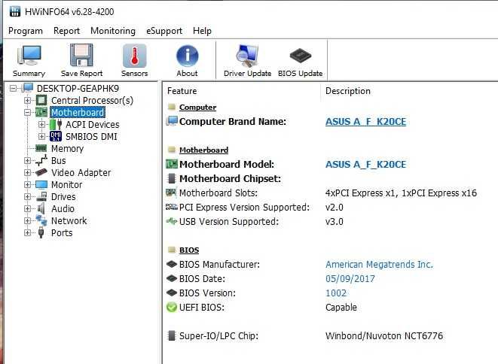Open the Report menu
The height and width of the screenshot is (364, 498).
pos(66,31)
